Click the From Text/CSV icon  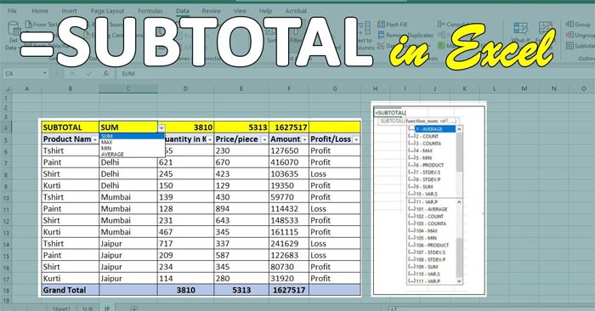point(29,25)
